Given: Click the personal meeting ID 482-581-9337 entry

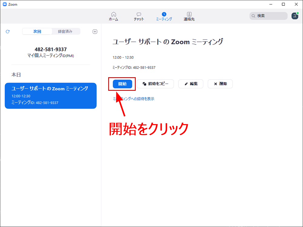Looking at the screenshot, I should [51, 52].
